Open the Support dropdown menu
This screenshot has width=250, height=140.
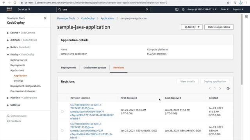[x=238, y=9]
